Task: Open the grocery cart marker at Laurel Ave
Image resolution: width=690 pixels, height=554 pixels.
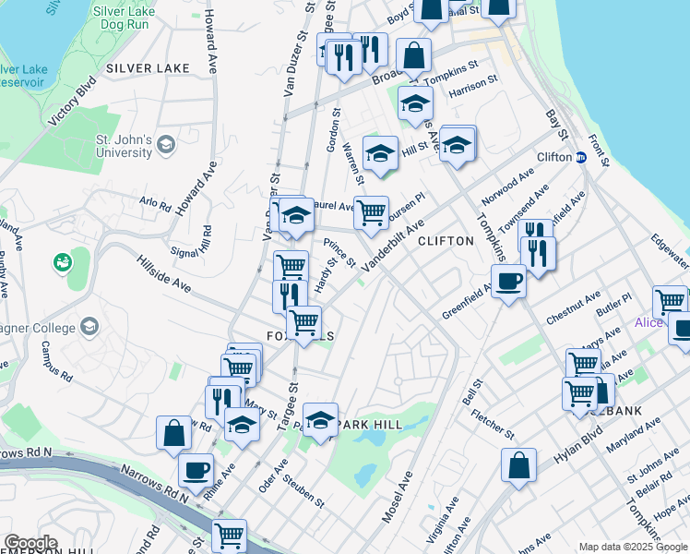Action: click(371, 213)
